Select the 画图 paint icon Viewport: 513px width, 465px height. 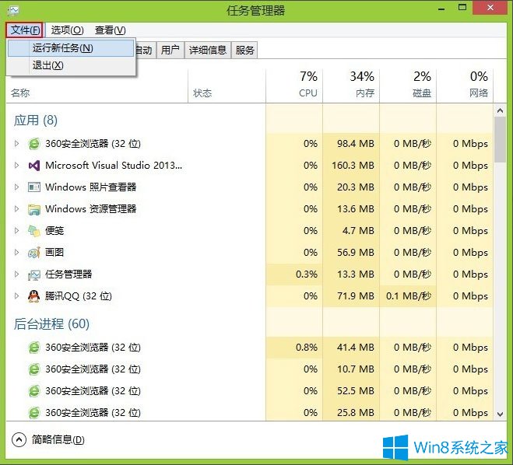[33, 253]
